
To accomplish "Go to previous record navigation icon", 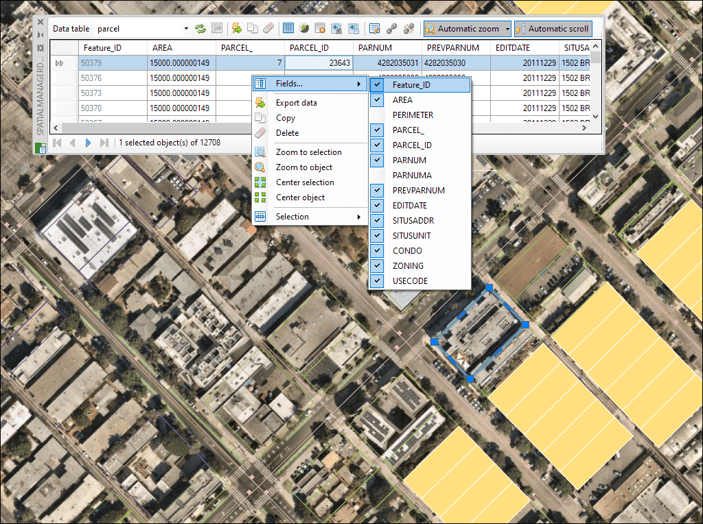I will coord(72,143).
